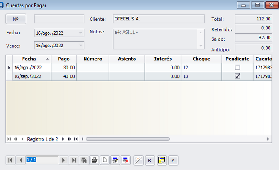
Task: Go to next row in Registro navigator
Action: point(63,139)
